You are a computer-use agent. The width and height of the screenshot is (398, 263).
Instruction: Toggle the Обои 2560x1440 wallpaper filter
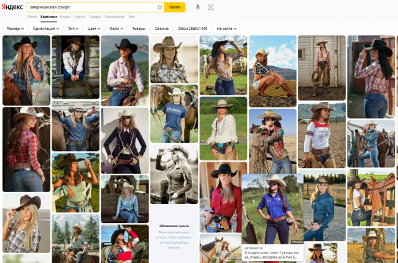tap(192, 29)
